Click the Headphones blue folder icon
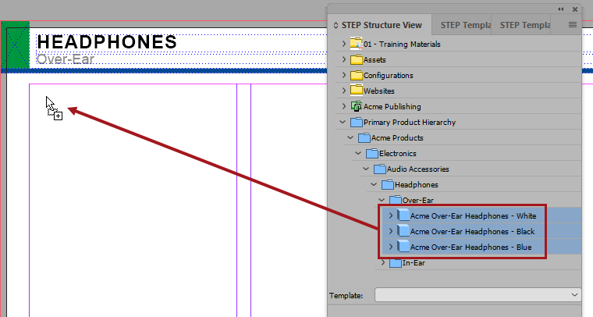 pyautogui.click(x=388, y=184)
